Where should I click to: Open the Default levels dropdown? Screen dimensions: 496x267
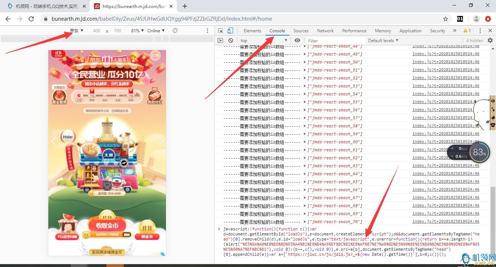tap(383, 41)
